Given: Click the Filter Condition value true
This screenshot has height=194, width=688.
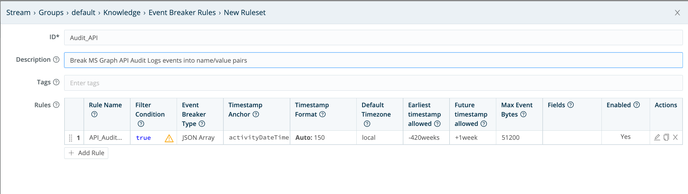Looking at the screenshot, I should click(x=143, y=138).
